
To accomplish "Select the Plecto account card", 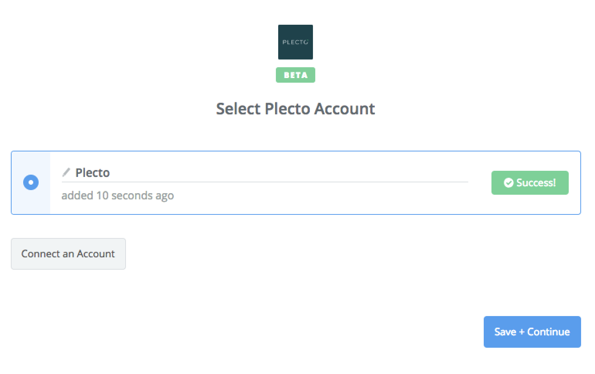I will tap(296, 183).
